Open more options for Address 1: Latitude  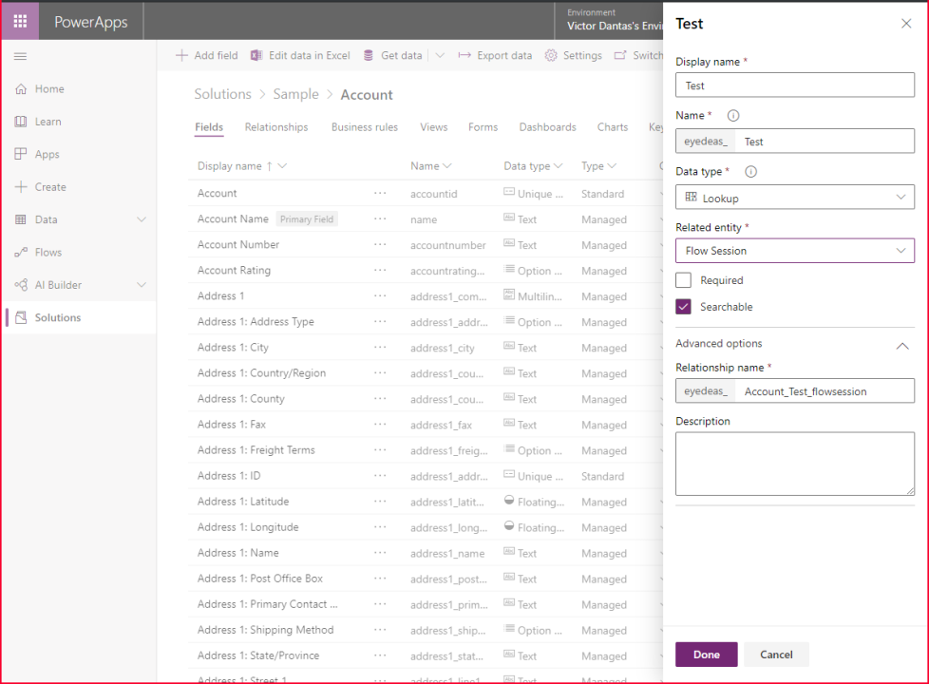tap(380, 501)
